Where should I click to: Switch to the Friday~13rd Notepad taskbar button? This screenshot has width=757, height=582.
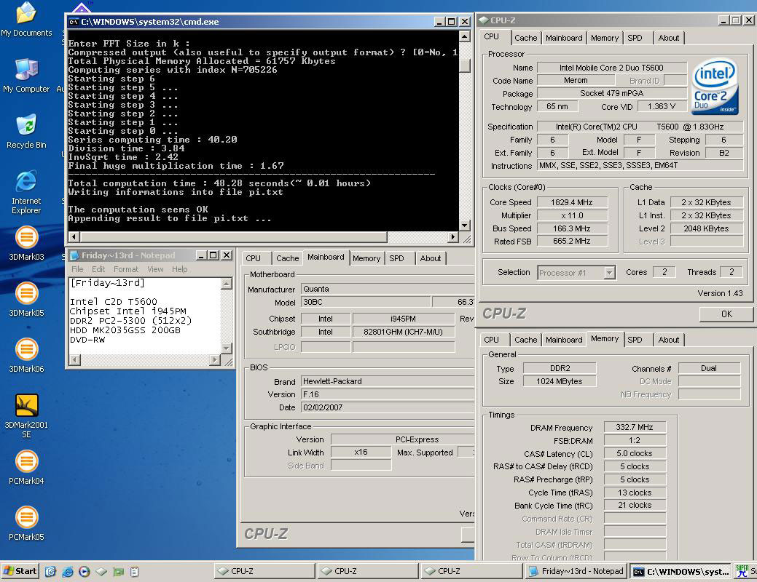(576, 571)
